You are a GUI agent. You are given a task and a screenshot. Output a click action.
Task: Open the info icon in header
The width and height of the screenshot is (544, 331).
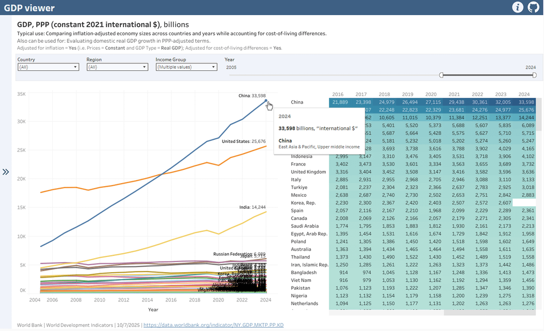[x=517, y=7]
